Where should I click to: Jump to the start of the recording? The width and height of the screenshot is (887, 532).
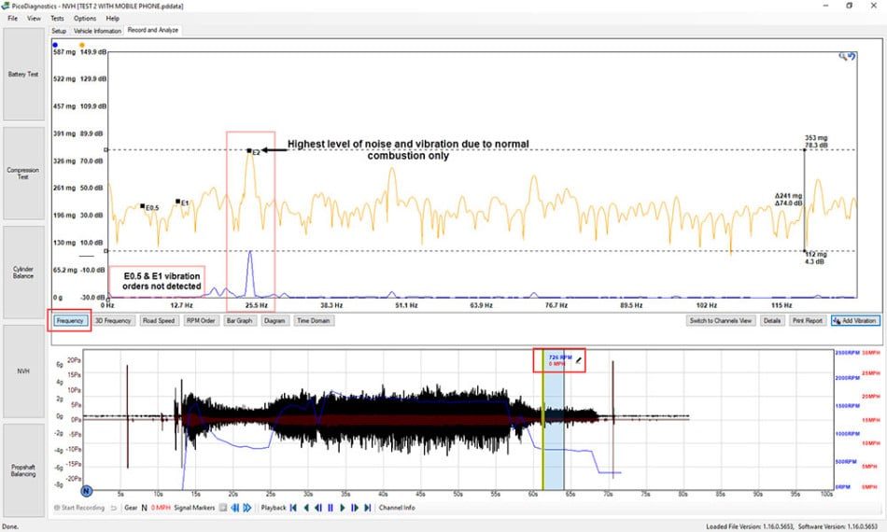[293, 508]
